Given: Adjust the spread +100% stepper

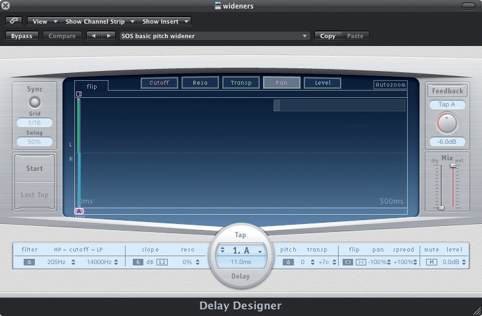Looking at the screenshot, I should tap(416, 262).
